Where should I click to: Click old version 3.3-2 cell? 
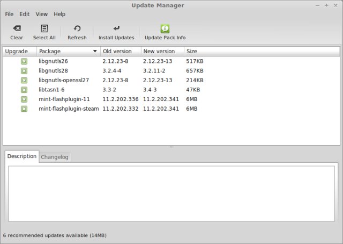[109, 90]
